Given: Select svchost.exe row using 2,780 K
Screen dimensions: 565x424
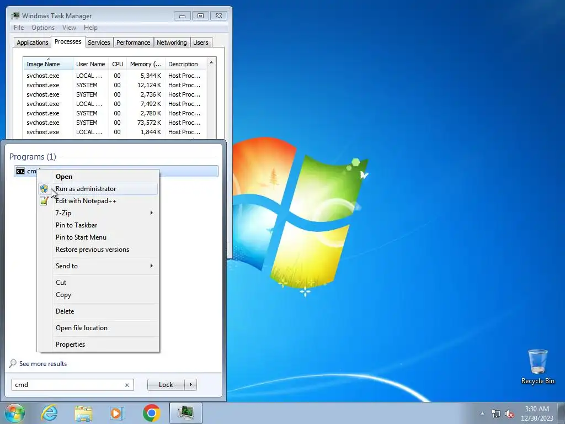Looking at the screenshot, I should pos(115,113).
